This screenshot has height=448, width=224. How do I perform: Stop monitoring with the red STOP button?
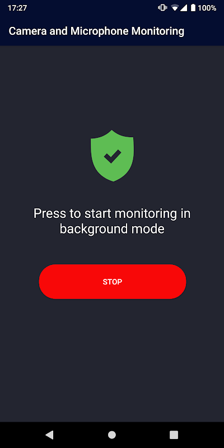(x=113, y=282)
